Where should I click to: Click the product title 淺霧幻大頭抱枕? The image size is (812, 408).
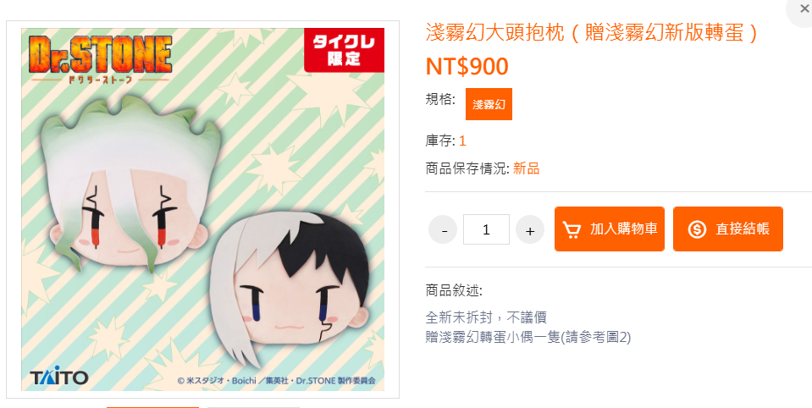494,33
